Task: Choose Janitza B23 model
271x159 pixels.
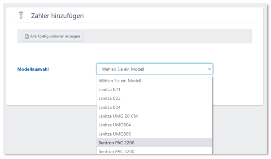Action: 155,98
